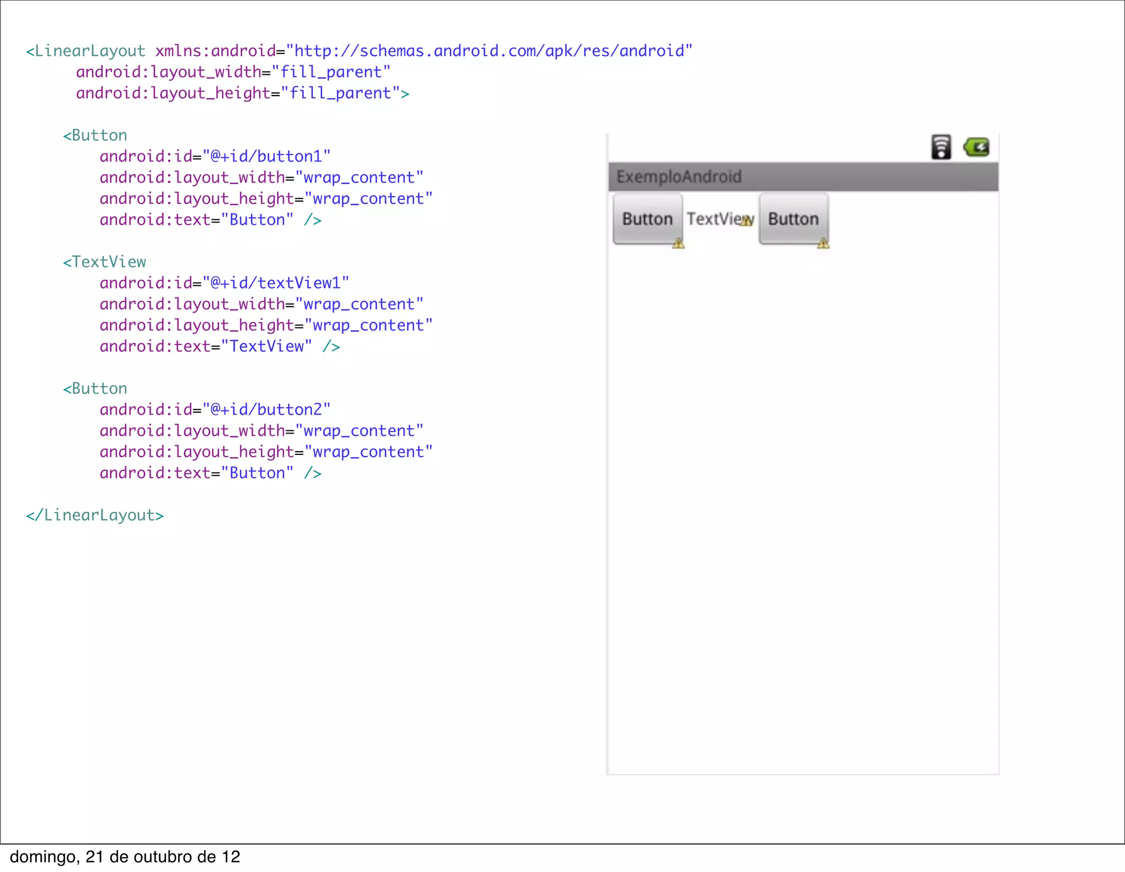Click the @+id/textView1 id value

(x=276, y=283)
